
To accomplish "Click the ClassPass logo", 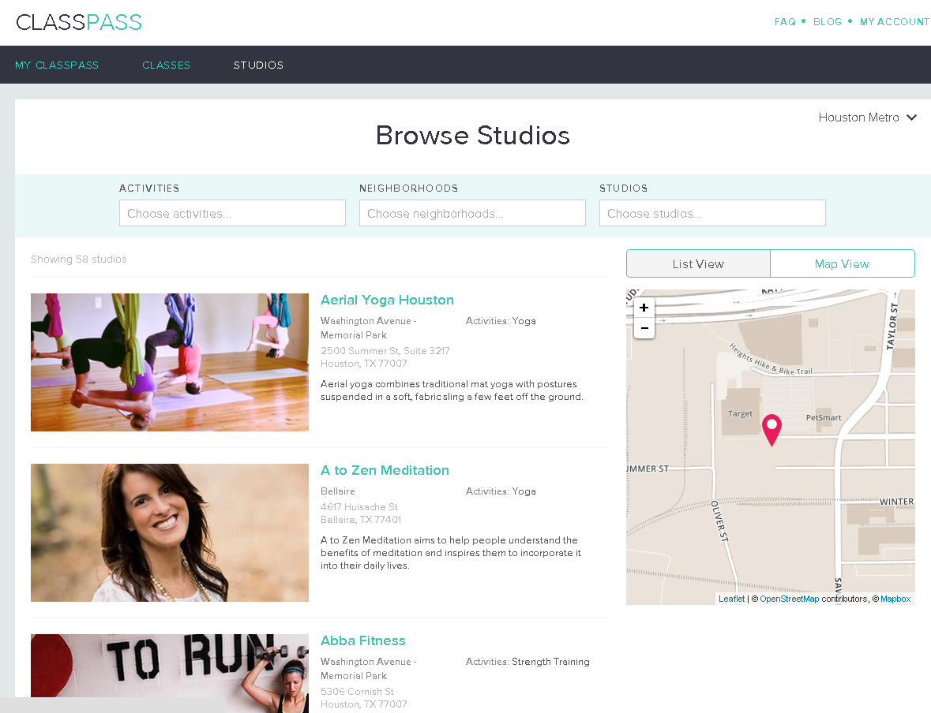I will tap(79, 22).
